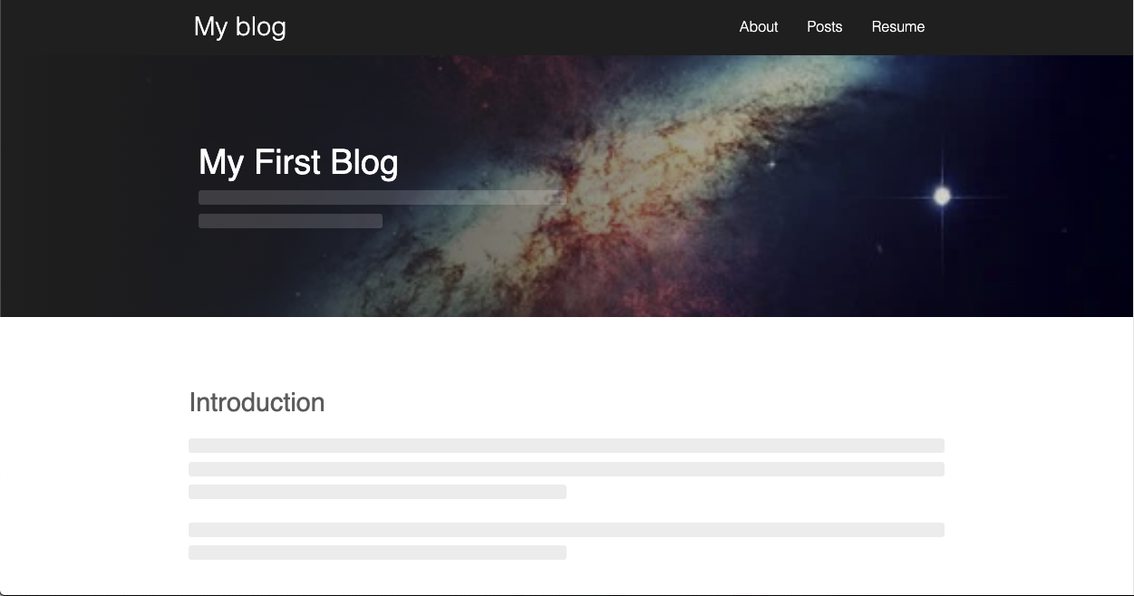The width and height of the screenshot is (1134, 596).
Task: Click the page edge near the bottom scrollbar
Action: coord(567,593)
